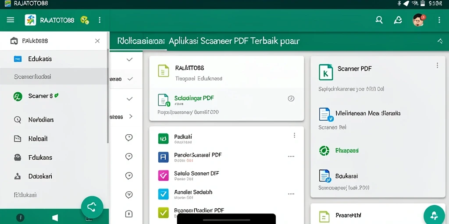Click the square icon next to Boanem PDF
The height and width of the screenshot is (224, 449).
click(129, 213)
